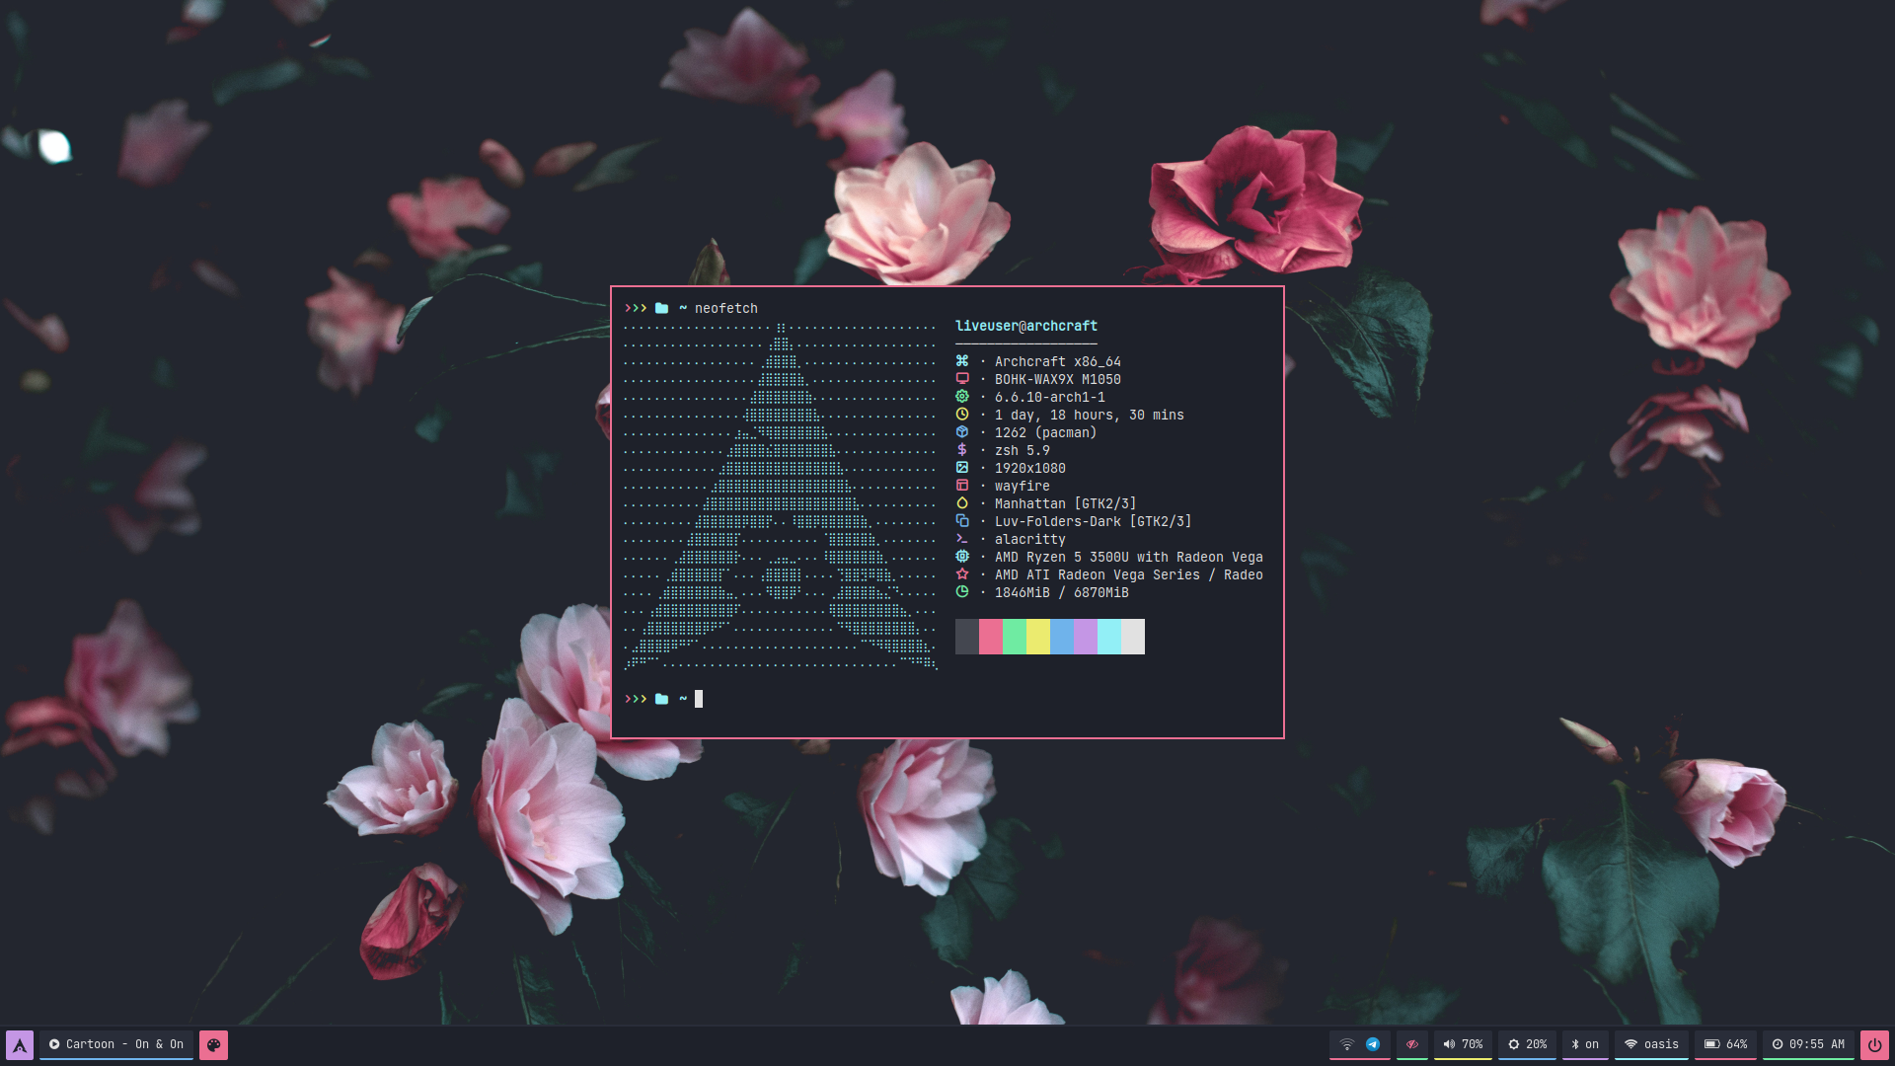1895x1066 pixels.
Task: Open brightness 20% module
Action: click(1527, 1044)
